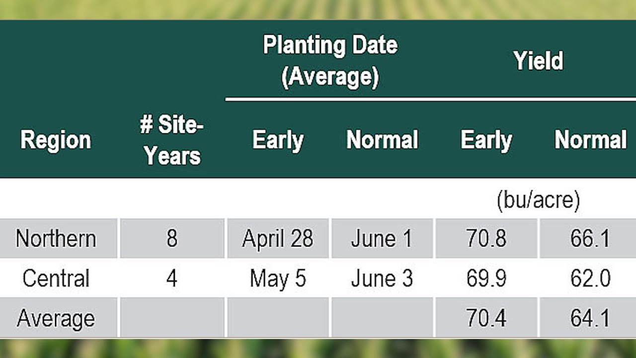Select the Average row label
Viewport: 636px width, 358px height.
tap(56, 318)
